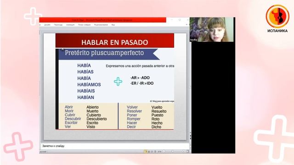The height and width of the screenshot is (165, 294).
Task: Open the Переходы ribbon tab
Action: click(58, 25)
